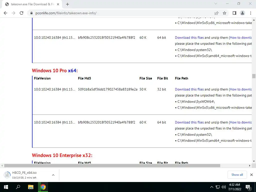Select the 50 K file size value
This screenshot has width=256, height=192.
[143, 89]
